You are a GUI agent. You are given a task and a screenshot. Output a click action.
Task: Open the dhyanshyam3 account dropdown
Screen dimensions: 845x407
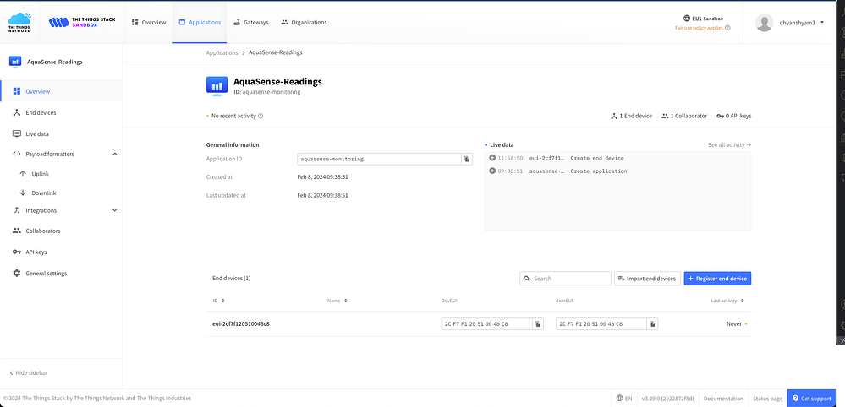click(x=804, y=23)
